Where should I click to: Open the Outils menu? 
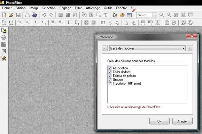click(108, 8)
